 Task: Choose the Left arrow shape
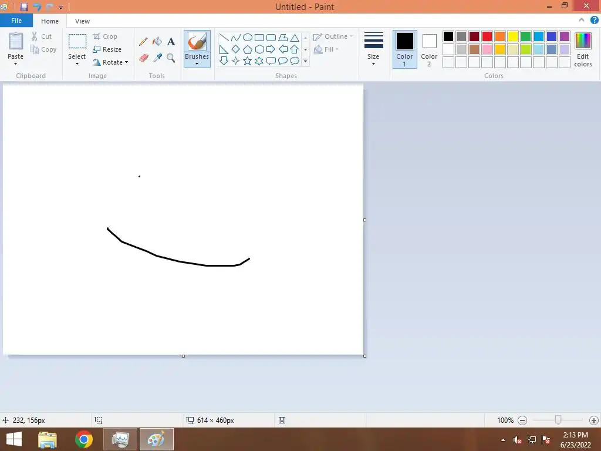(283, 49)
